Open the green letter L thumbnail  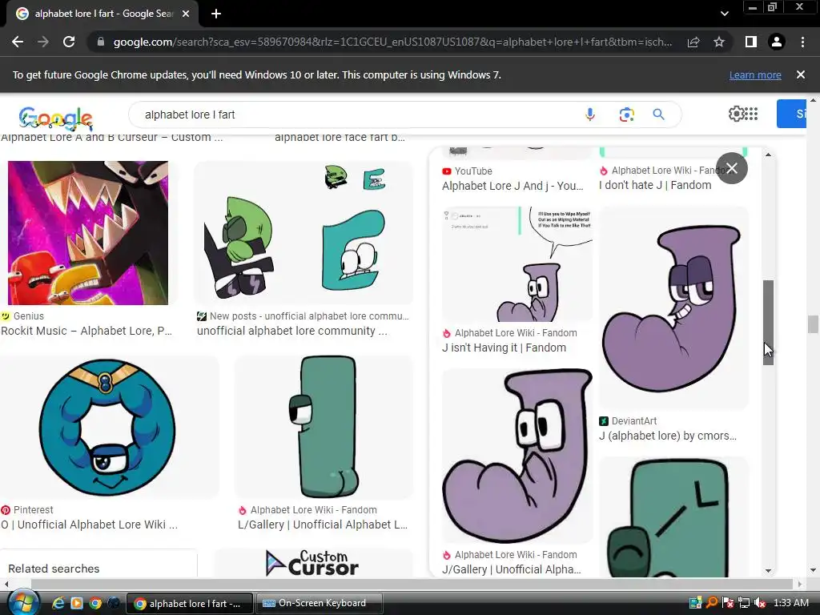[324, 427]
